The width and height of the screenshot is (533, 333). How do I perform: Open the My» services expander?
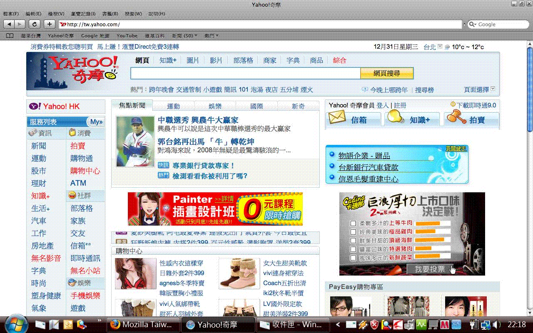pos(96,122)
